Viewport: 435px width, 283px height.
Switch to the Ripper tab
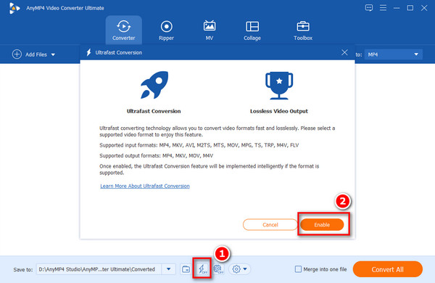point(166,30)
